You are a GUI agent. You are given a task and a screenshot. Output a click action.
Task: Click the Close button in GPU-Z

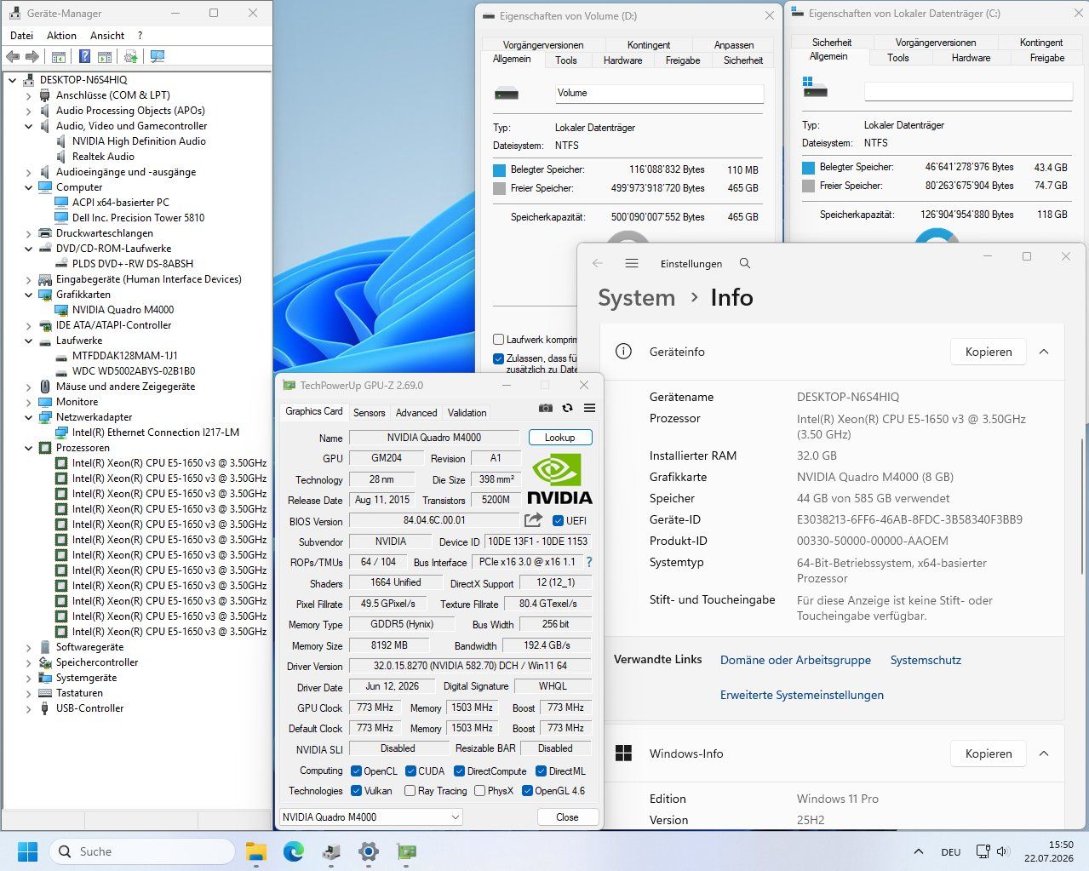coord(567,817)
